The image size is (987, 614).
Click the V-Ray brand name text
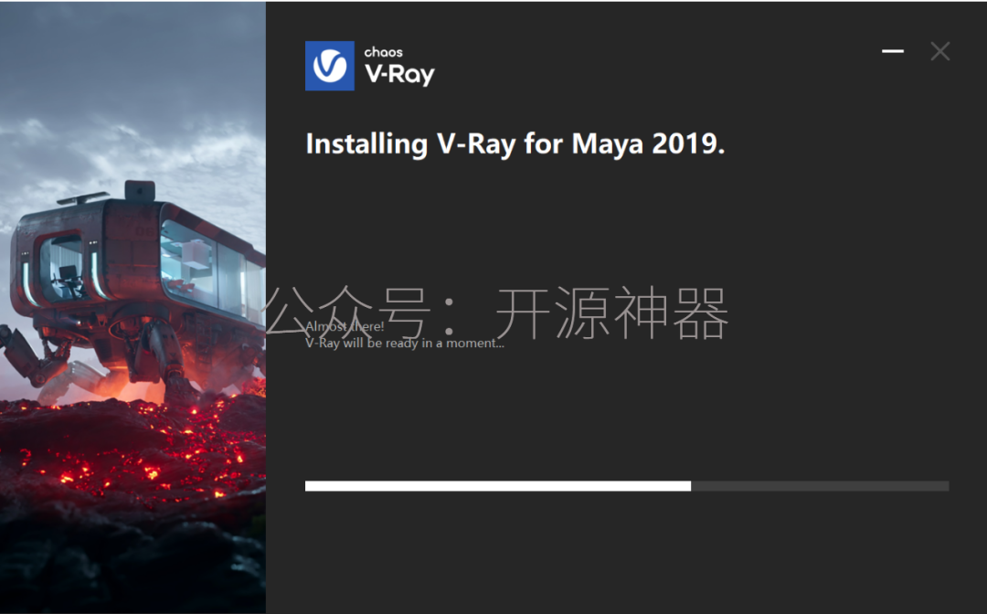[x=399, y=75]
